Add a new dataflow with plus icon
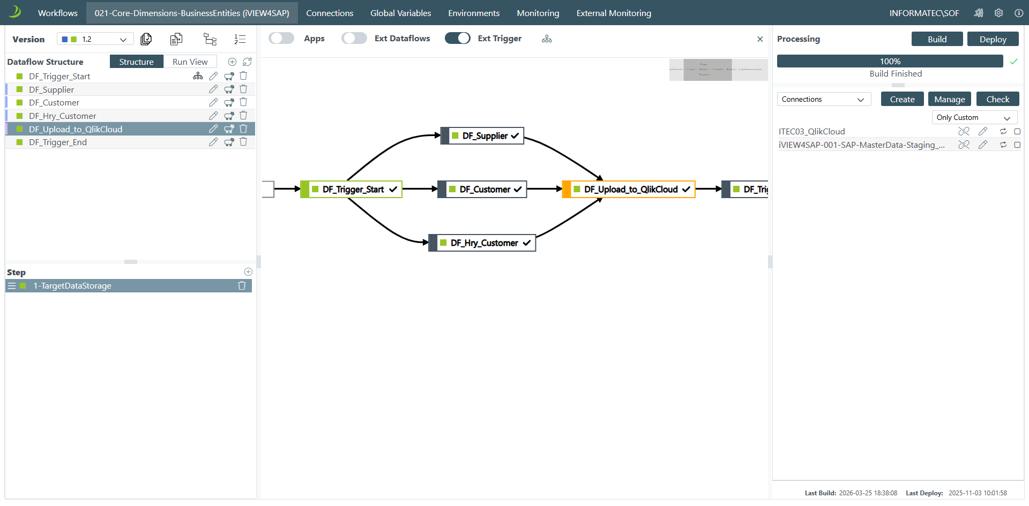This screenshot has width=1029, height=506. pos(232,62)
